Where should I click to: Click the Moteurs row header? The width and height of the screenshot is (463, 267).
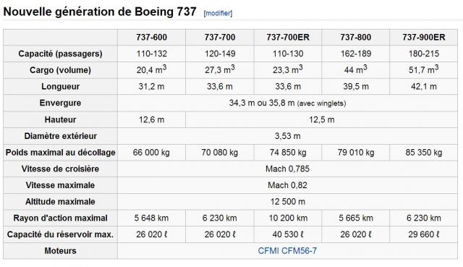pyautogui.click(x=60, y=251)
